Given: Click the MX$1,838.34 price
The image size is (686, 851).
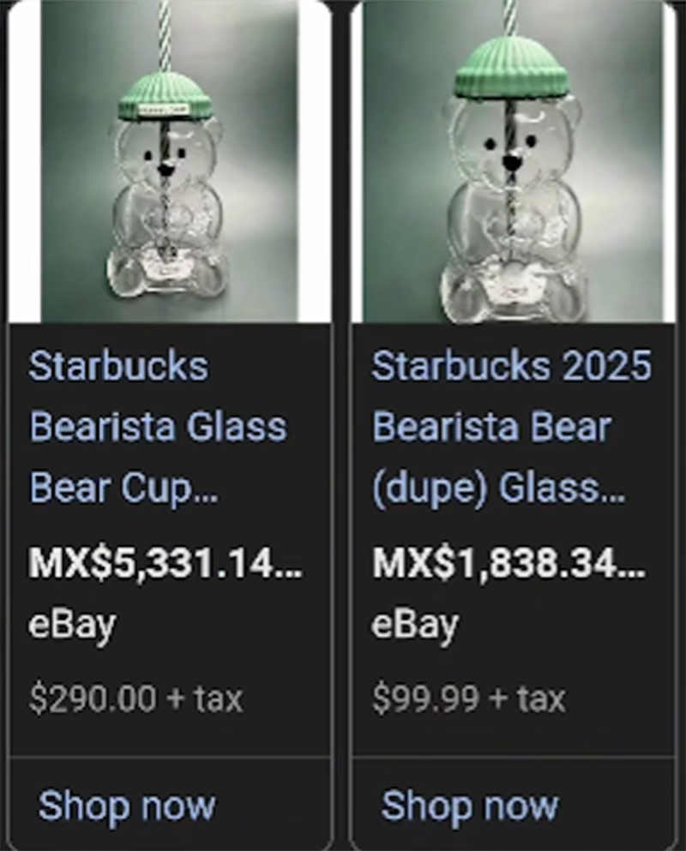Looking at the screenshot, I should coord(508,563).
